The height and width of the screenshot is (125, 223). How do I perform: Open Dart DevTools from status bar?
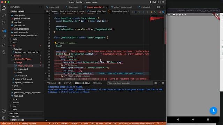coord(97,124)
